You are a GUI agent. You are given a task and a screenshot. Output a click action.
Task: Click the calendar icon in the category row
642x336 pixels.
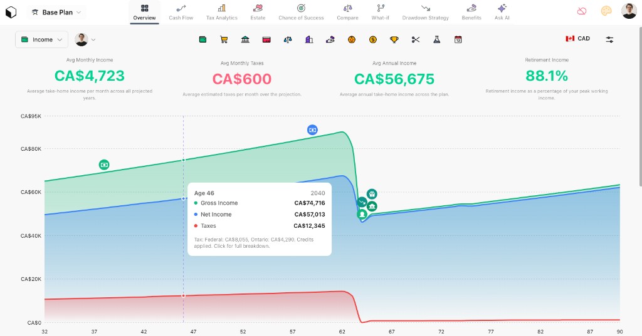458,39
